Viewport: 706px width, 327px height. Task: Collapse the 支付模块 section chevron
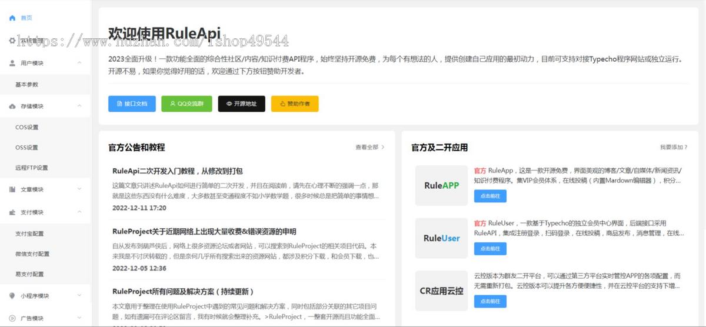79,212
